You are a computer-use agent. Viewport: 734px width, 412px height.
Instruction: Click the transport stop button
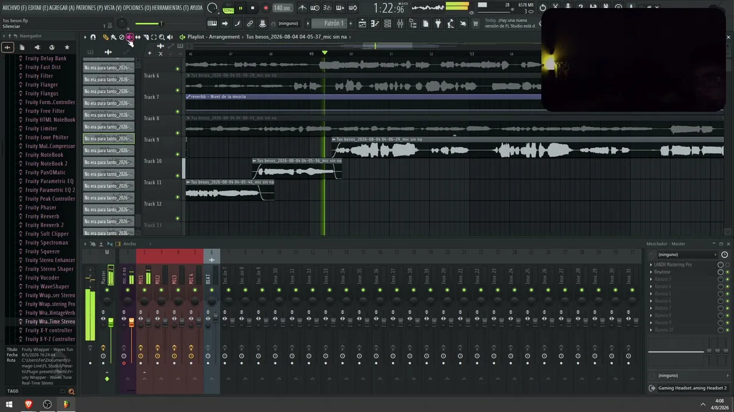pyautogui.click(x=253, y=8)
